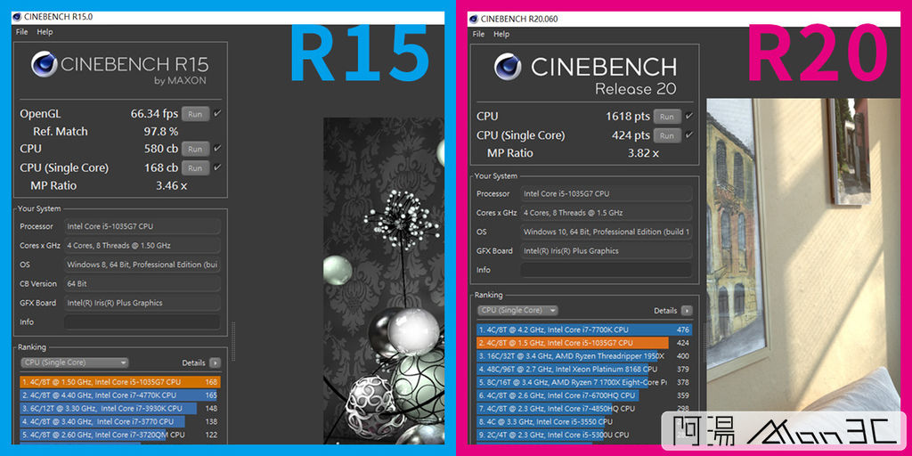The image size is (912, 456).
Task: Open Help menu in Cinebench R15 window
Action: tap(45, 32)
